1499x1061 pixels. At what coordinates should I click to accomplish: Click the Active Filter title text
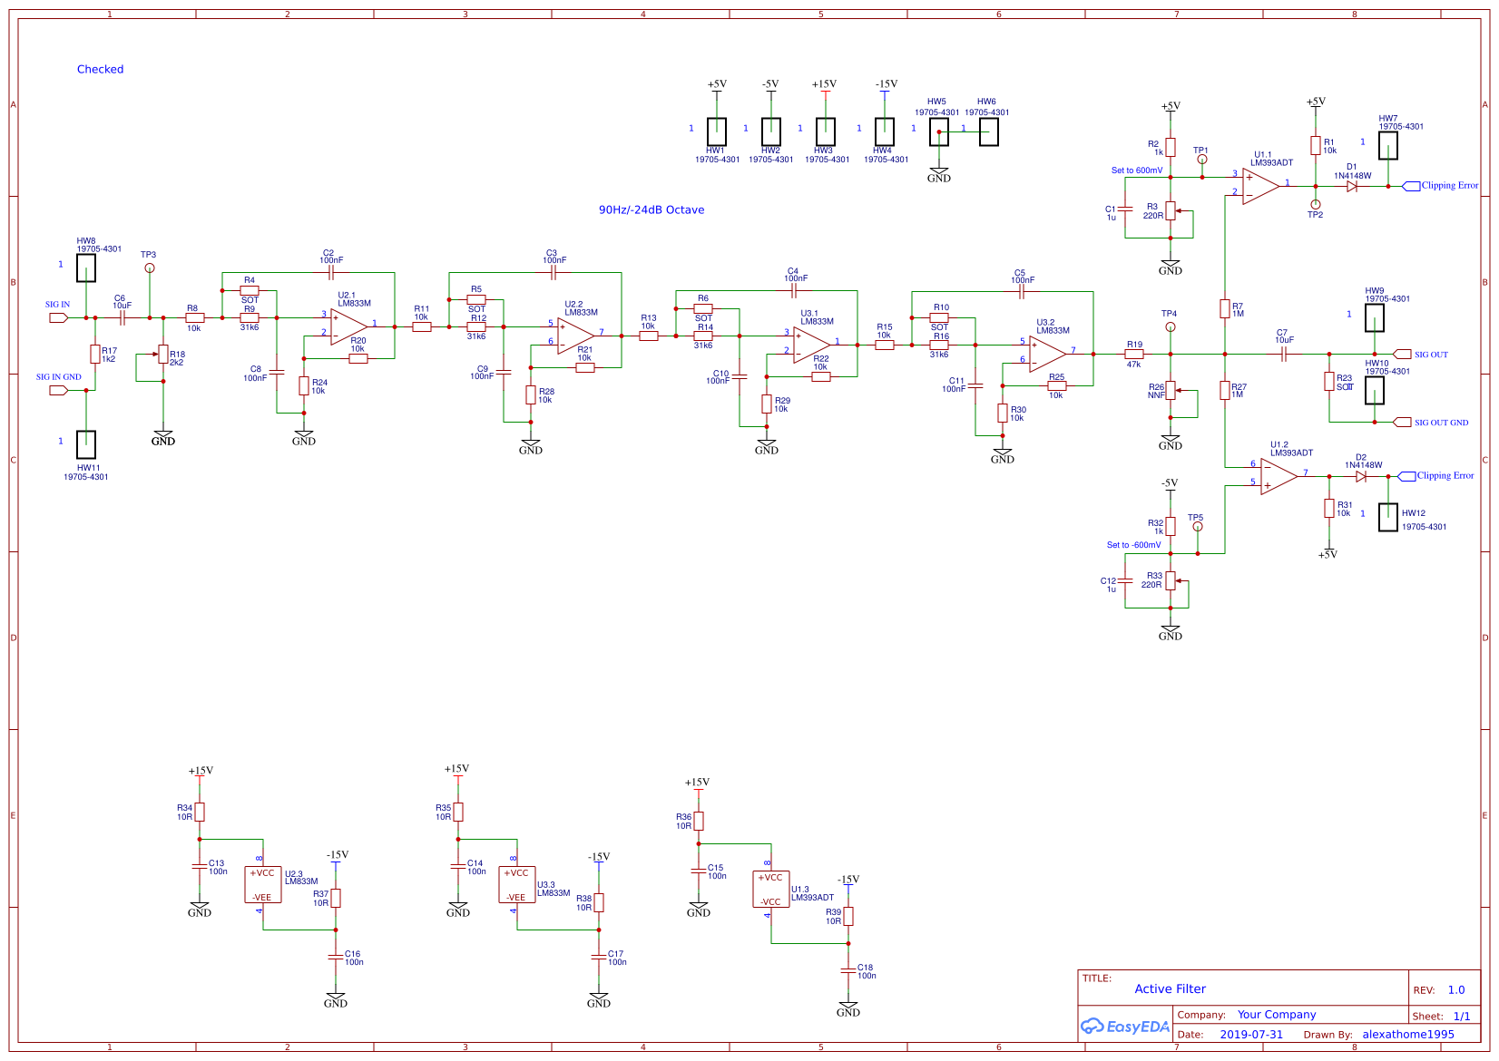click(x=1169, y=988)
